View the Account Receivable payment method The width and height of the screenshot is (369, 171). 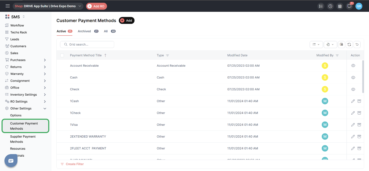353,66
